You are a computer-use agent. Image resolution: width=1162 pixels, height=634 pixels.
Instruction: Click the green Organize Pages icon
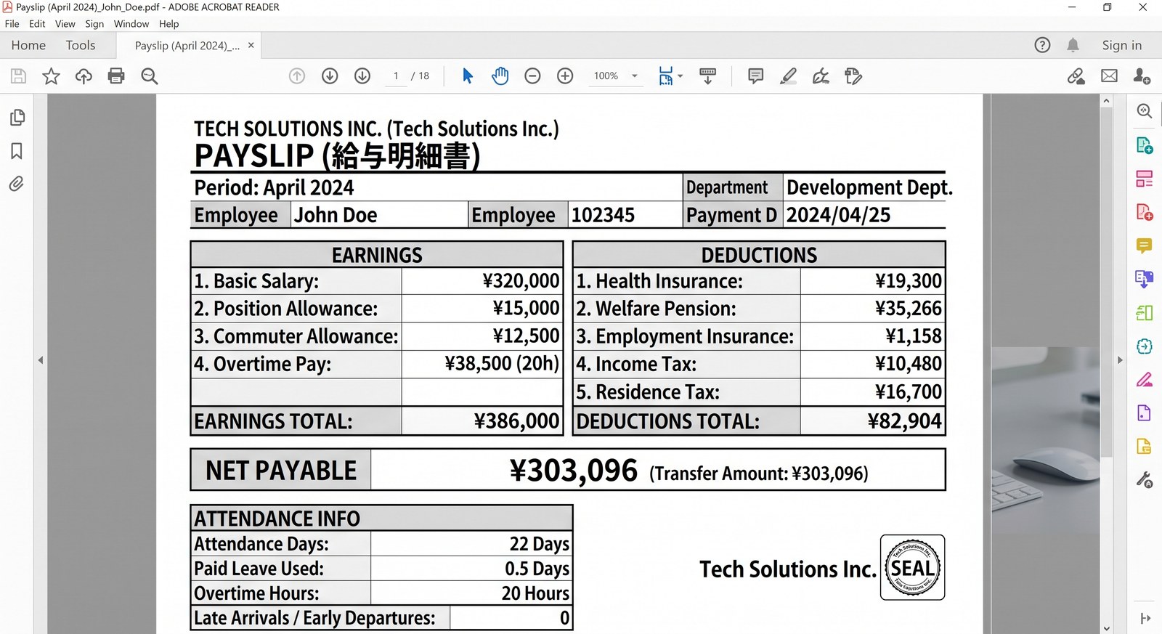coord(1145,312)
